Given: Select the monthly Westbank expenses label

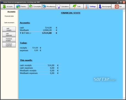Looking at the screenshot, I should coord(29,73).
